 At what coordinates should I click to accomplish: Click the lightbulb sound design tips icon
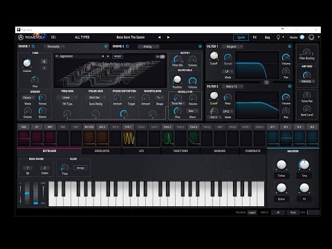pyautogui.click(x=278, y=37)
